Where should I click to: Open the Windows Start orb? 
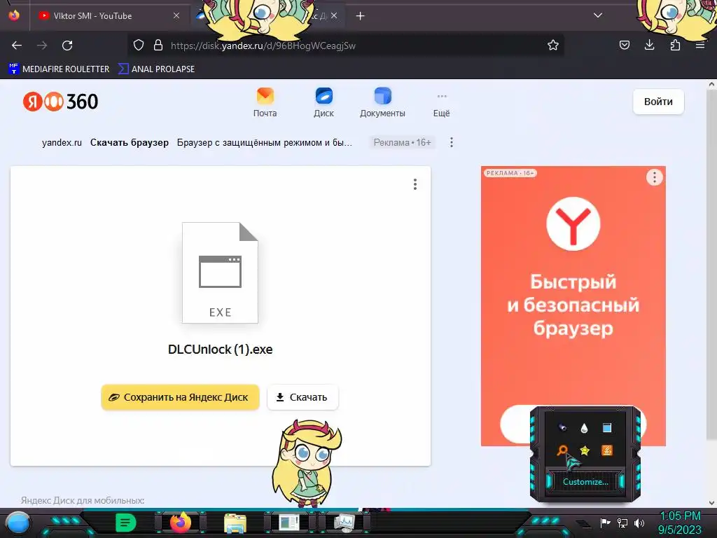tap(18, 523)
